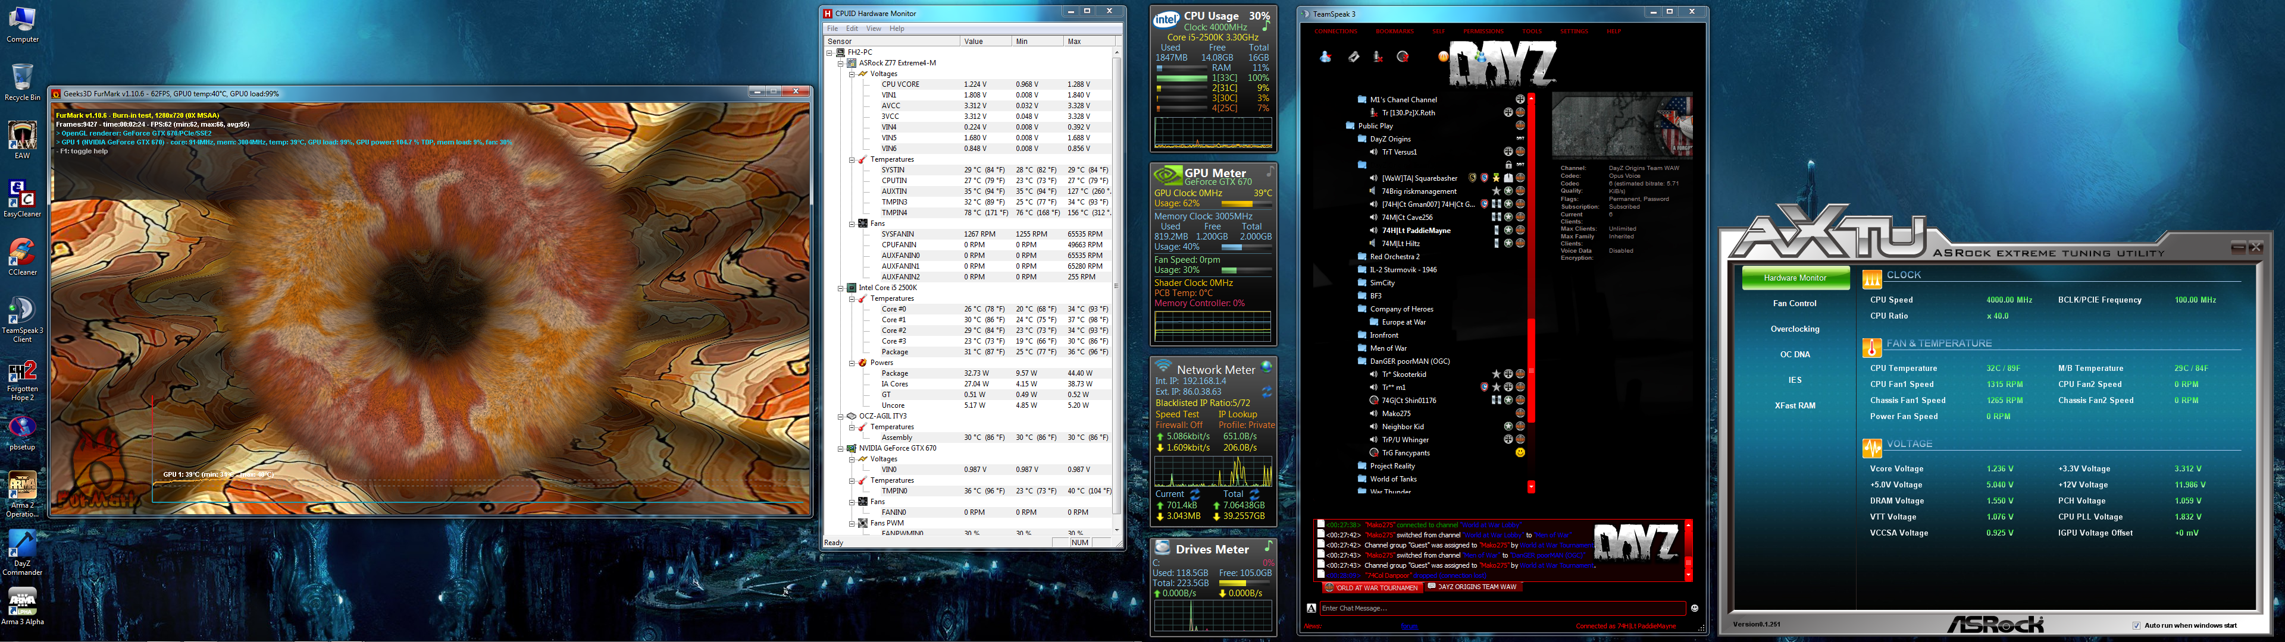Collapse the OCZ-AGILITY3 tree node
This screenshot has width=2285, height=642.
pyautogui.click(x=841, y=416)
